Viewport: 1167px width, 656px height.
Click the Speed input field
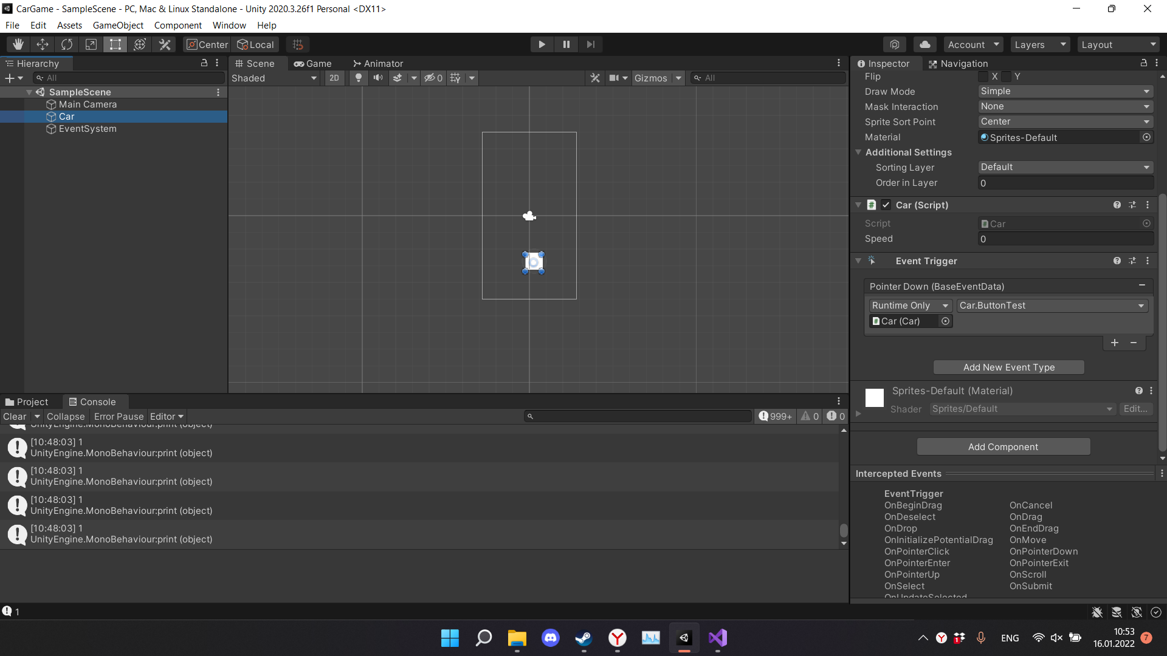[x=1065, y=239]
